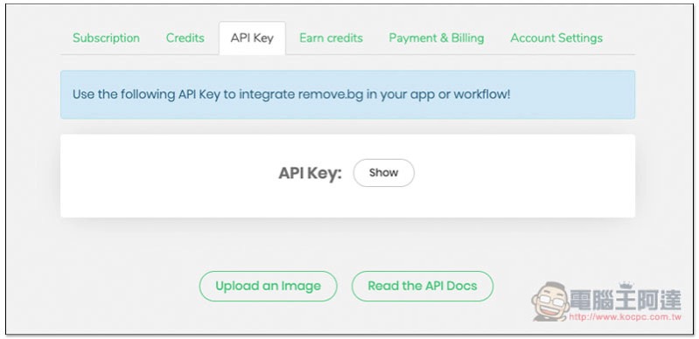View the Account Settings tab
This screenshot has height=339, width=699.
point(556,38)
